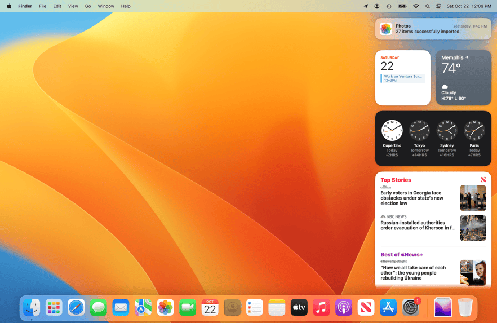Open Contacts app in the Dock
Viewport: 497px width, 323px height.
pos(232,307)
